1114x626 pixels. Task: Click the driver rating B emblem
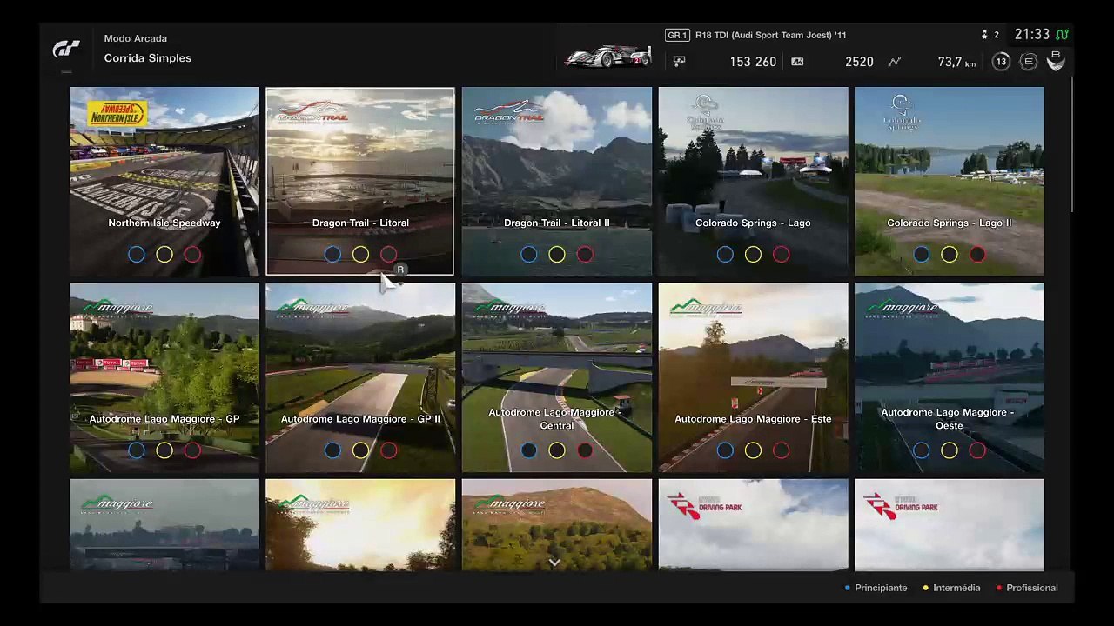pos(1056,61)
